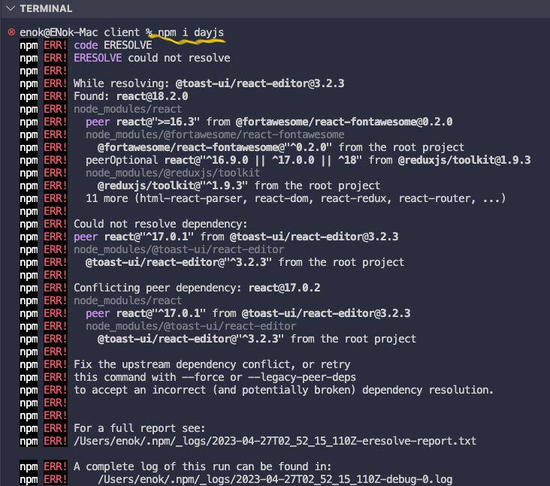Image resolution: width=550 pixels, height=486 pixels.
Task: Click 'to accept an incorrect (and potentially broken)' line
Action: (283, 390)
